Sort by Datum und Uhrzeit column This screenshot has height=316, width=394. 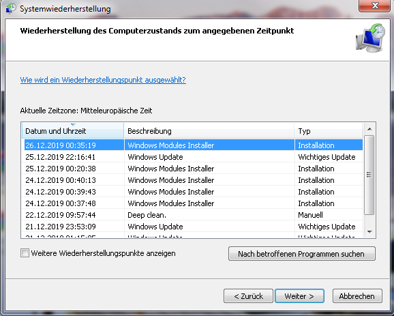pyautogui.click(x=73, y=131)
